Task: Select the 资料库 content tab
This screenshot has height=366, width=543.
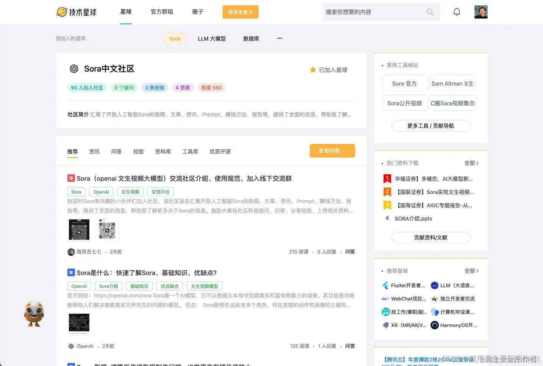Action: 163,152
